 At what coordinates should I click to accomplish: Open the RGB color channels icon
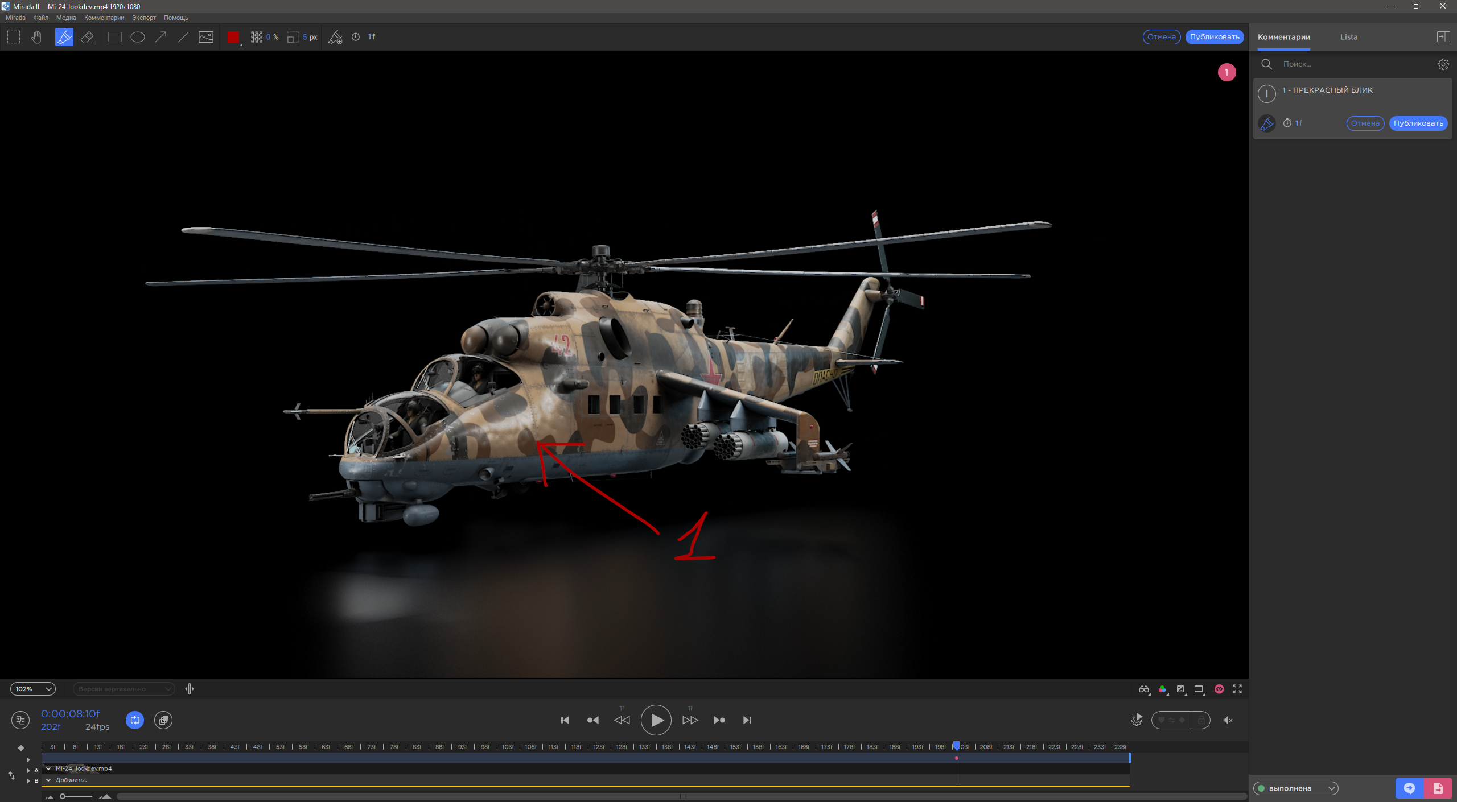tap(1162, 689)
